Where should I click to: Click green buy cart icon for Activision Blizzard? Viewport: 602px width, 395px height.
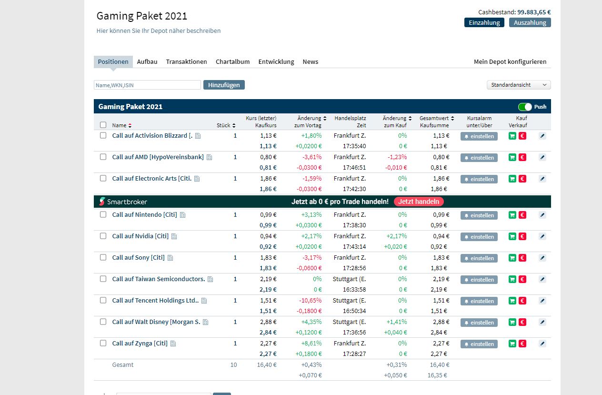[x=512, y=136]
